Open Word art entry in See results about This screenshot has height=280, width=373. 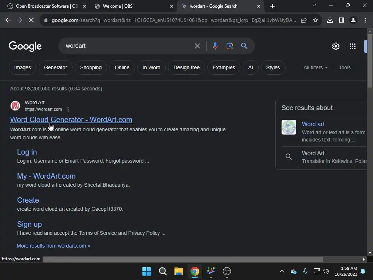click(x=313, y=124)
